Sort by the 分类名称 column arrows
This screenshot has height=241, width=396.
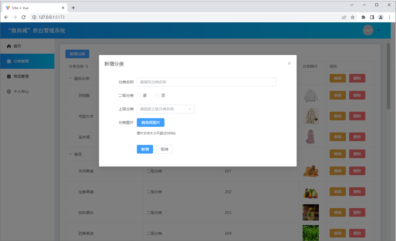(x=87, y=66)
